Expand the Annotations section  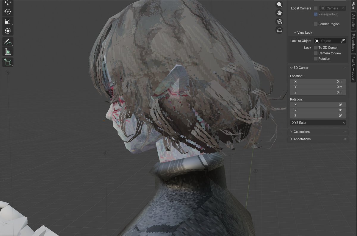[x=301, y=139]
